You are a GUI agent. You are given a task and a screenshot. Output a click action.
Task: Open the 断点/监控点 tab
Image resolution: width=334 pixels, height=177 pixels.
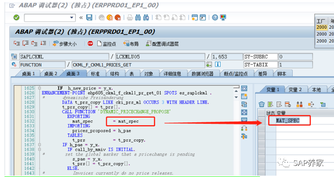click(x=235, y=74)
